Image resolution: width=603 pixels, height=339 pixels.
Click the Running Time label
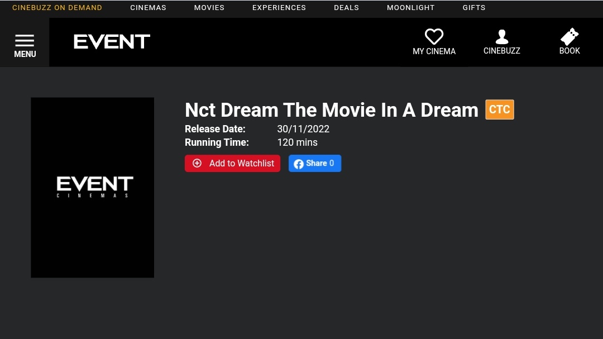click(217, 142)
